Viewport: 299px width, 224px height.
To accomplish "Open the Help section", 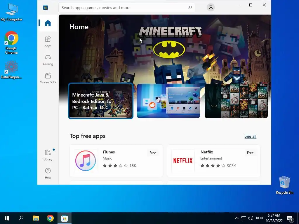I will tap(48, 173).
